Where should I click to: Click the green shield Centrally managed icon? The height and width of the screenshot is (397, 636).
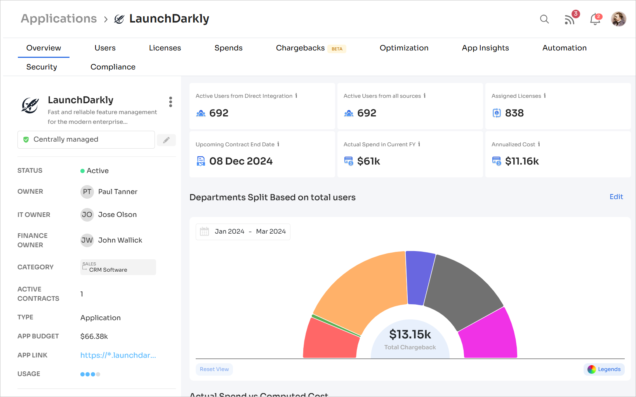click(x=26, y=139)
